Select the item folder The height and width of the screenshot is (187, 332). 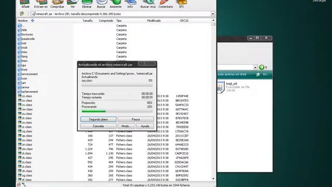click(23, 61)
